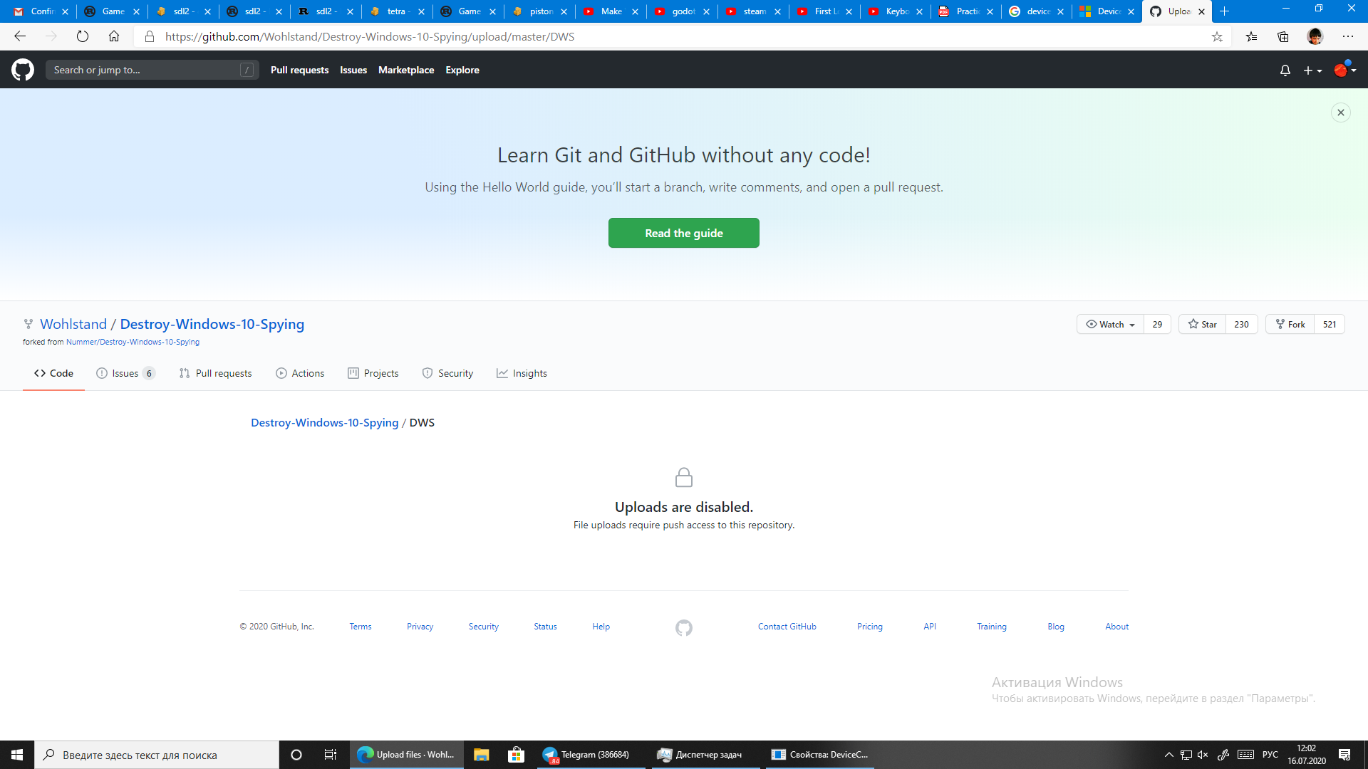Open the favorites list
Screen dimensions: 1368x769
click(1251, 36)
